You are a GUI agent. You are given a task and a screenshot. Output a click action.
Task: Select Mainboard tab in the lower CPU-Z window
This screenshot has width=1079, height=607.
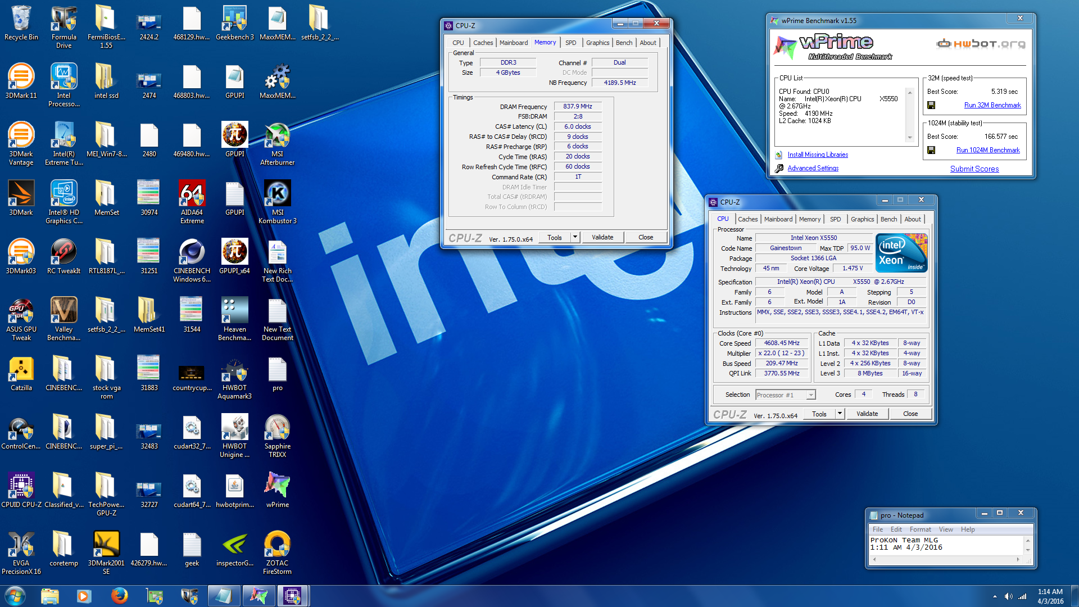778,219
